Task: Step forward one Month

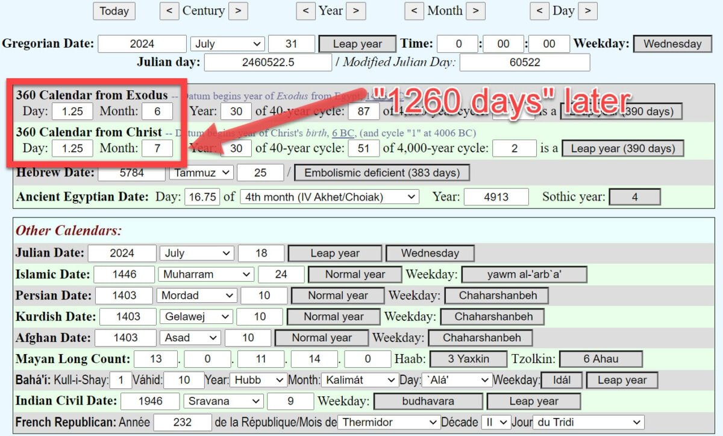Action: point(475,11)
